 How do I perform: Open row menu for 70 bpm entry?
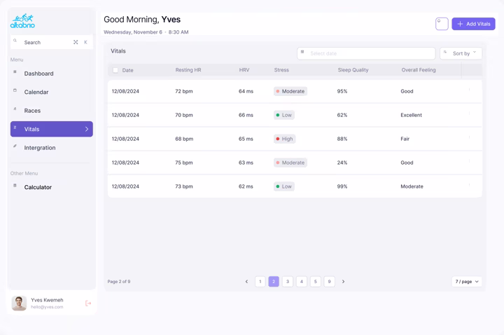(469, 114)
